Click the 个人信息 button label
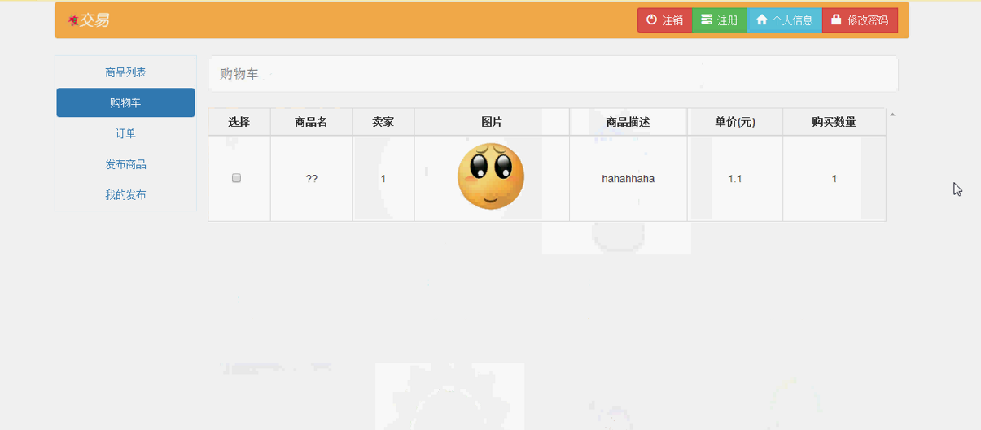The height and width of the screenshot is (430, 981). click(x=792, y=20)
